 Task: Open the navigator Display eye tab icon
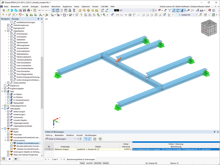(x=10, y=159)
